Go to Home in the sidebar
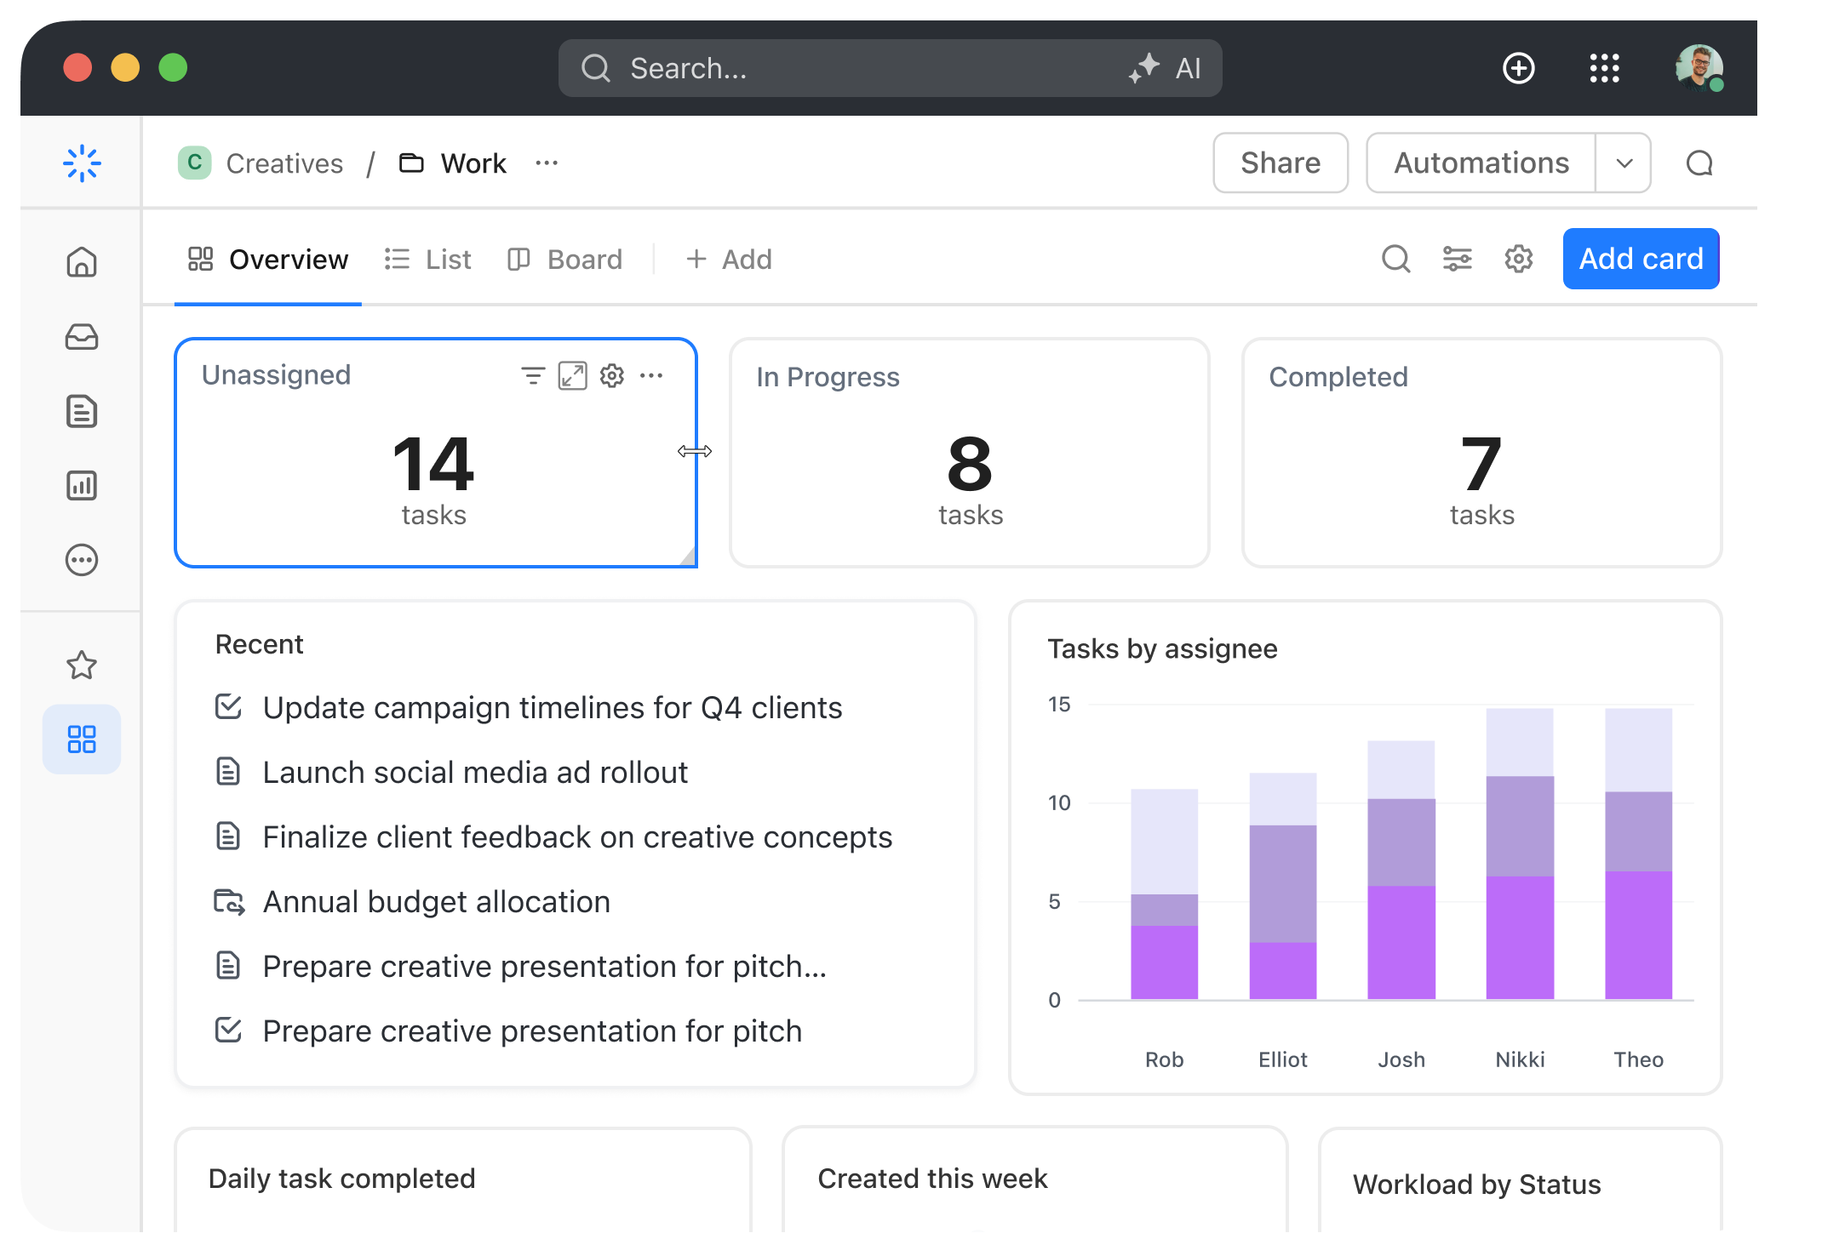Viewport: 1822px width, 1239px height. (x=82, y=261)
